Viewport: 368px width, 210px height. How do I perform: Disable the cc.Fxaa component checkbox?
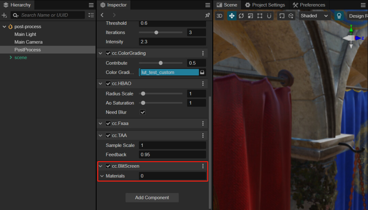point(108,123)
